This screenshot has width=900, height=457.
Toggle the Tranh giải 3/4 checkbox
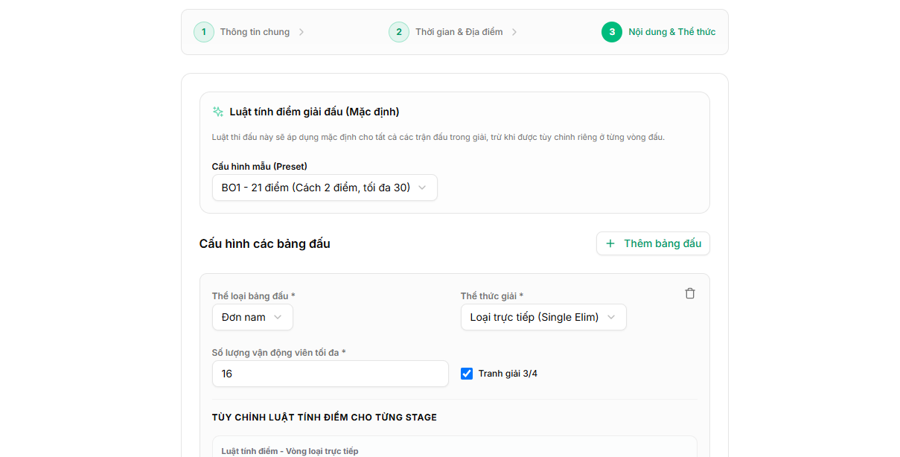467,374
